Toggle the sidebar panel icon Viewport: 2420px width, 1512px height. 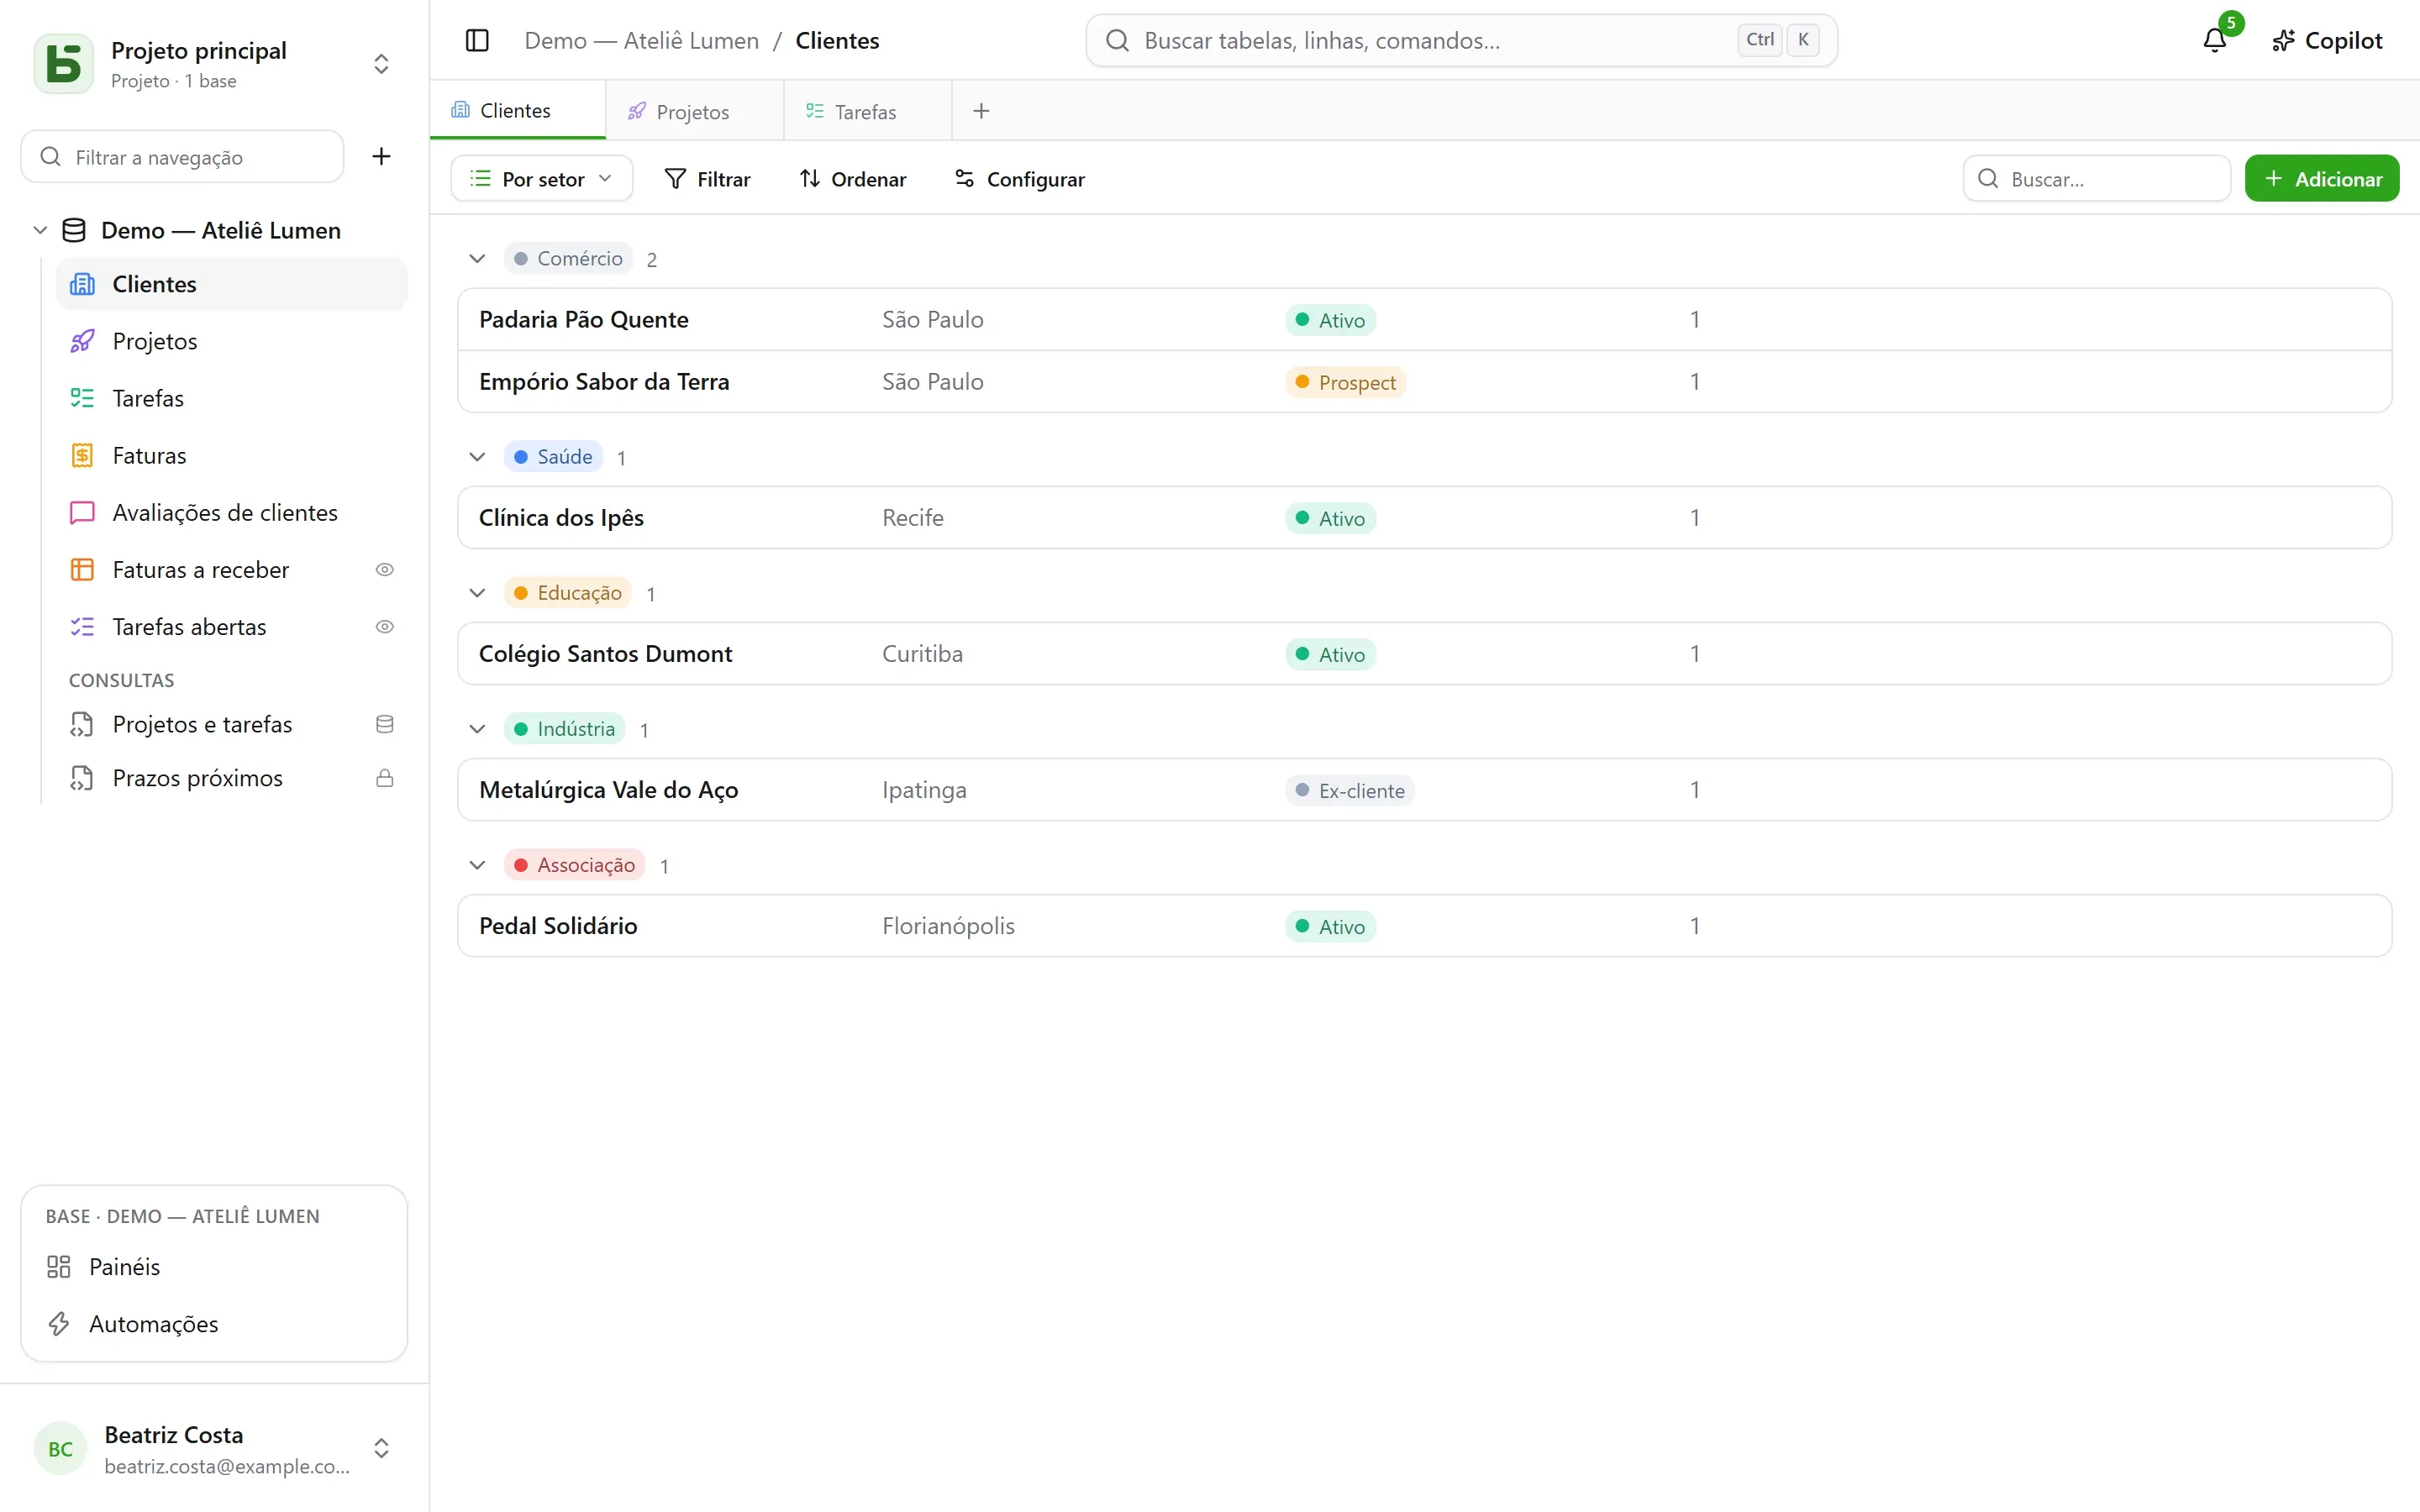click(477, 41)
